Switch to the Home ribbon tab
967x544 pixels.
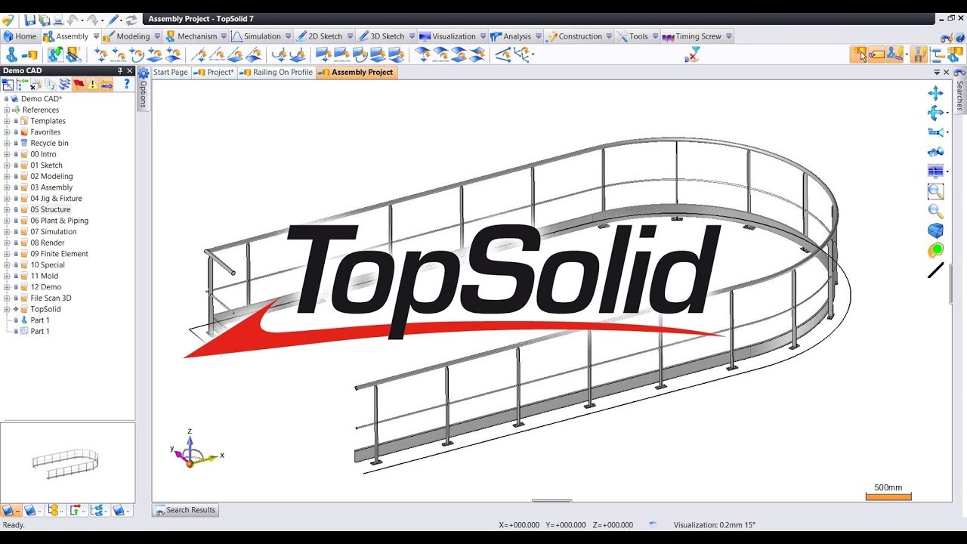point(20,36)
